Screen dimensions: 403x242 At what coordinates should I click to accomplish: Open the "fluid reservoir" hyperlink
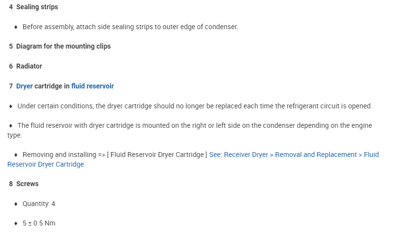tap(92, 86)
